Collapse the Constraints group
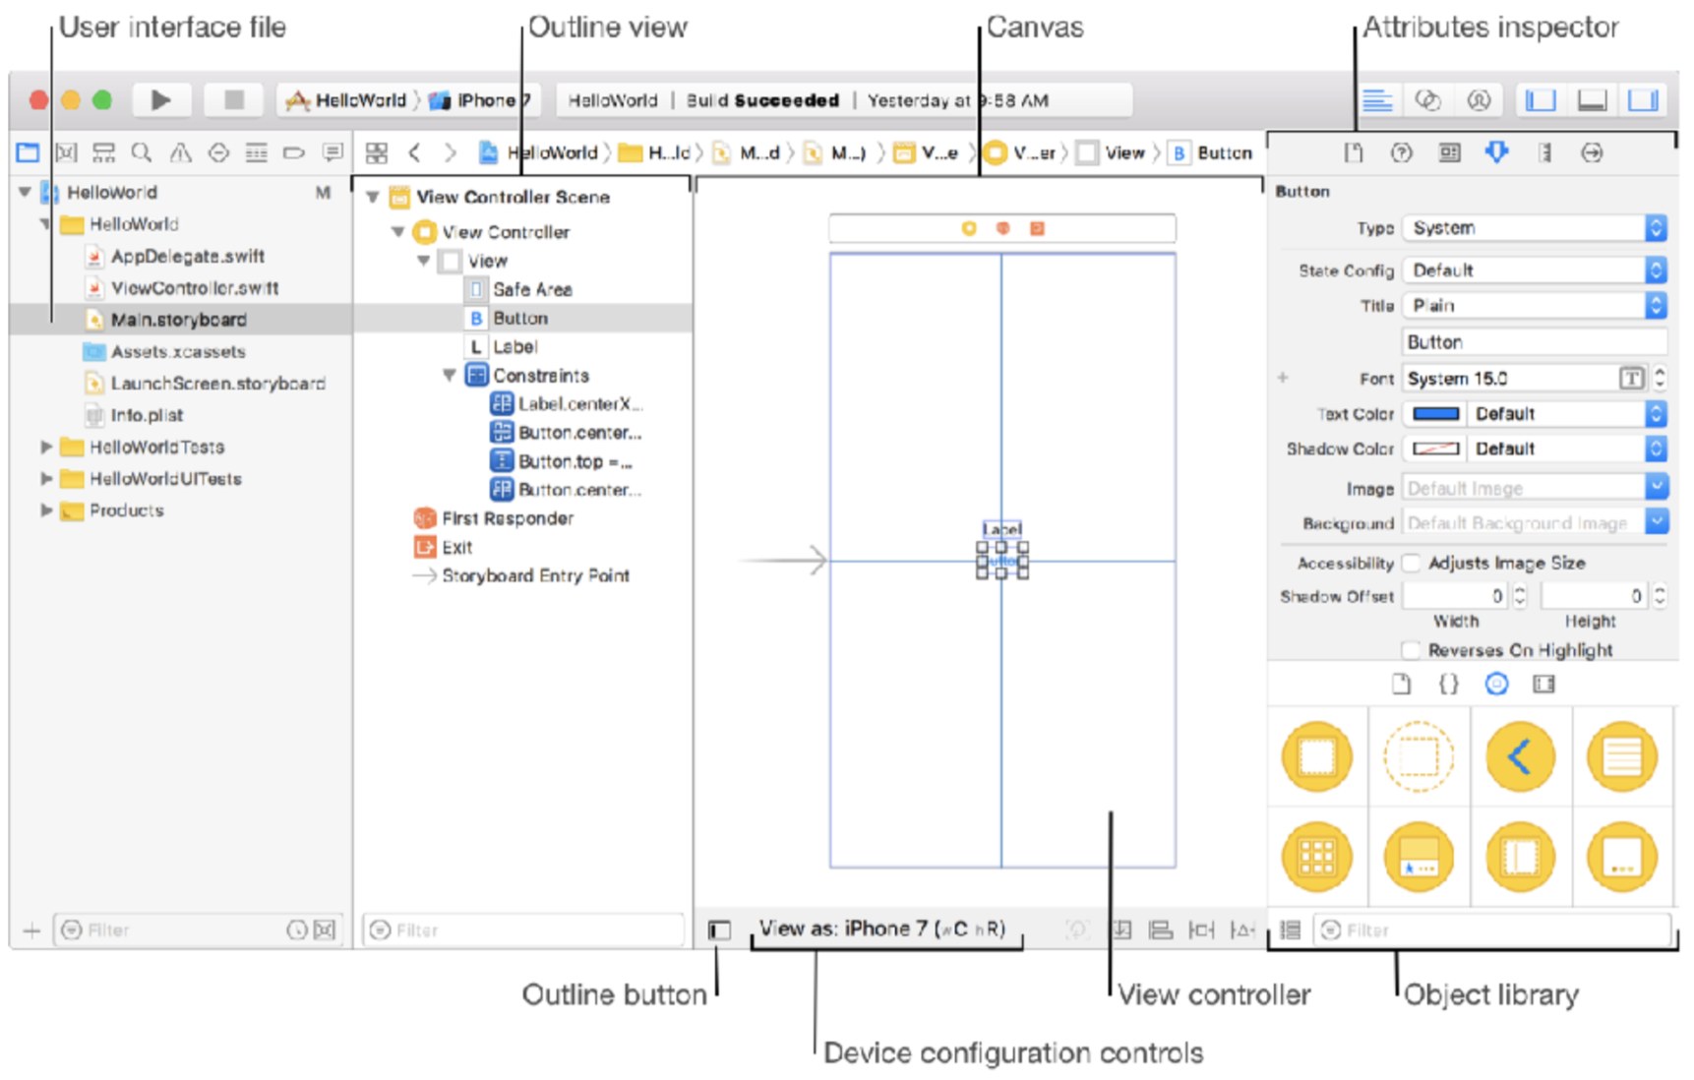 [x=450, y=375]
